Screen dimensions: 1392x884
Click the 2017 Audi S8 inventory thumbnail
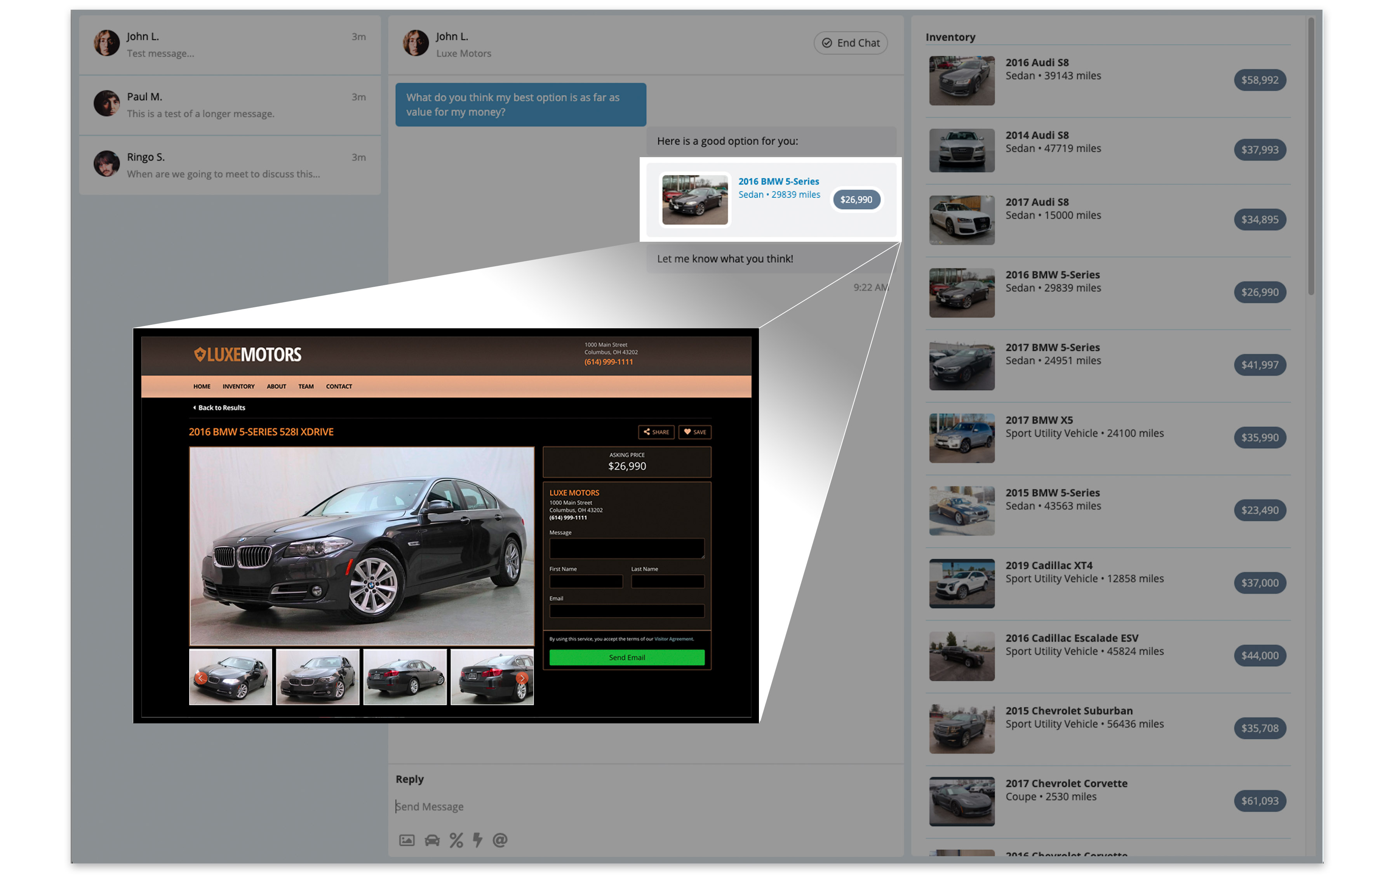(962, 220)
